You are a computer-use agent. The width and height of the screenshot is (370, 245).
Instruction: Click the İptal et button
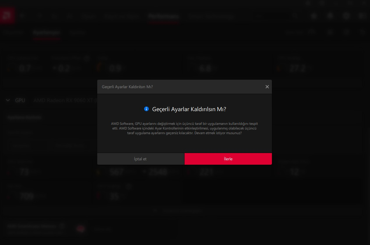(x=141, y=159)
